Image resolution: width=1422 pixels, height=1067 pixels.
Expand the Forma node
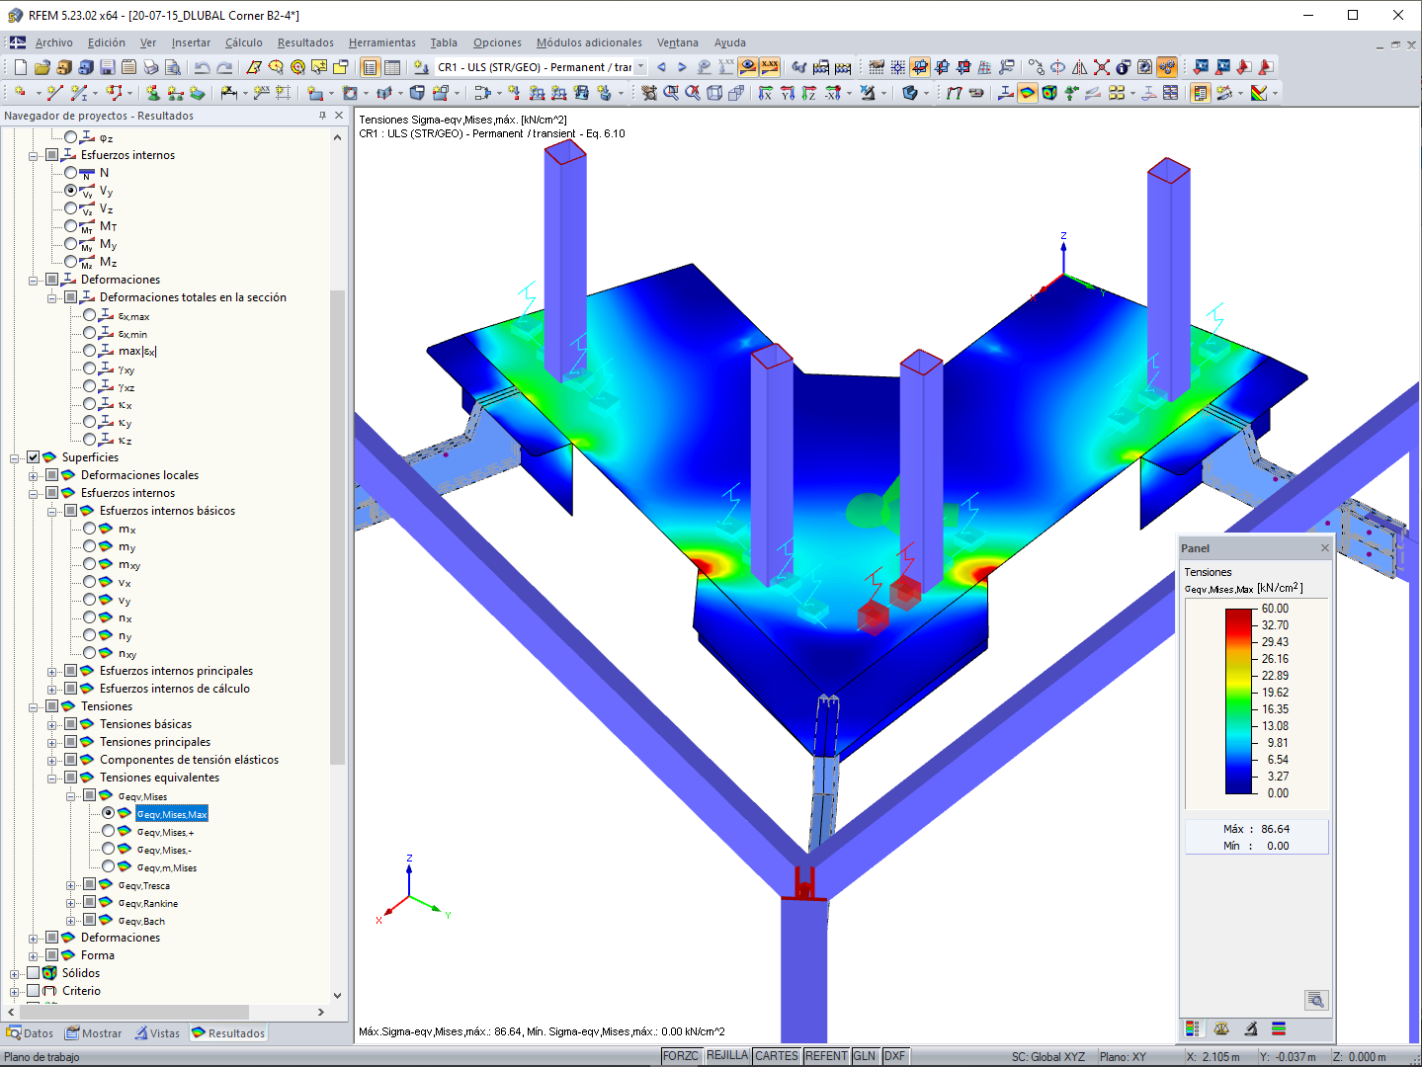pos(34,955)
